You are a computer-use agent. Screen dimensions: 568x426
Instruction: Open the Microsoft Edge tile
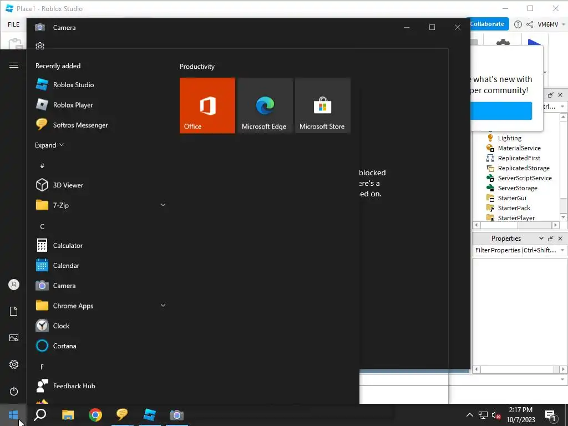[265, 105]
